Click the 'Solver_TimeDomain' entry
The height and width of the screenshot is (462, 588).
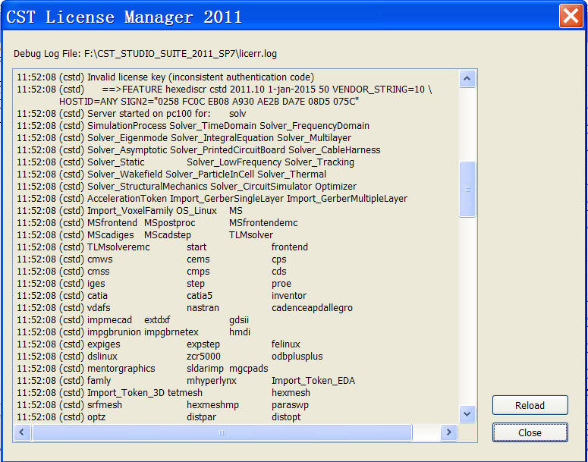212,126
